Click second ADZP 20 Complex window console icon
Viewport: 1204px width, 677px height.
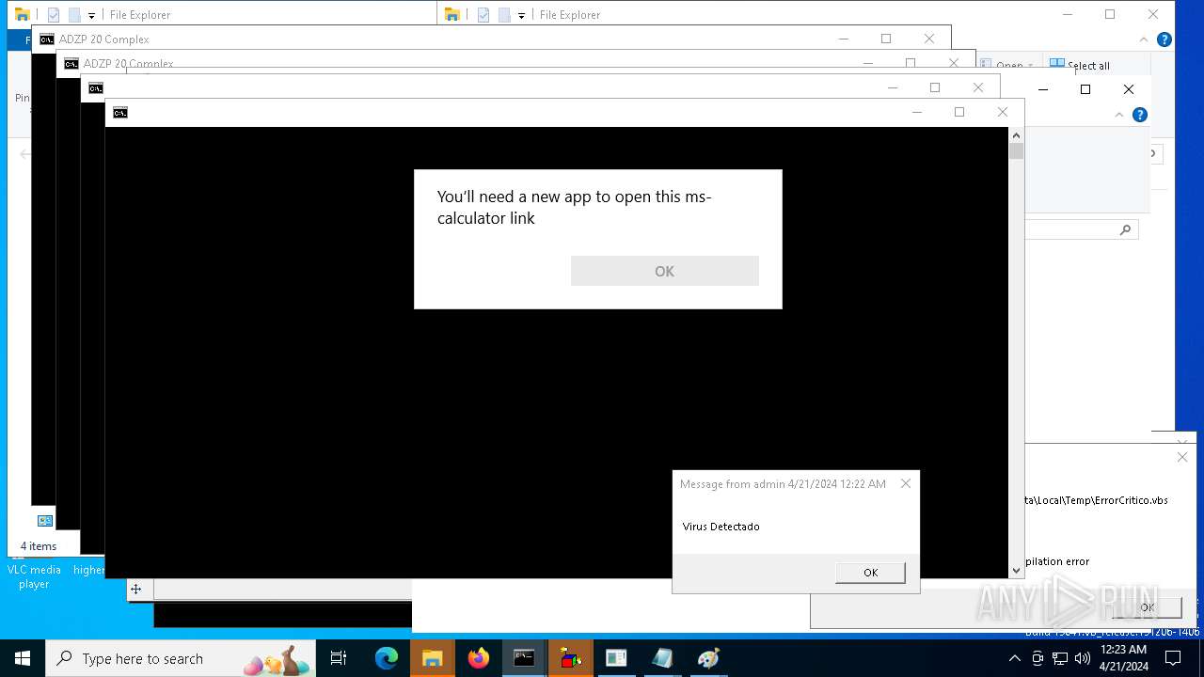click(x=71, y=64)
